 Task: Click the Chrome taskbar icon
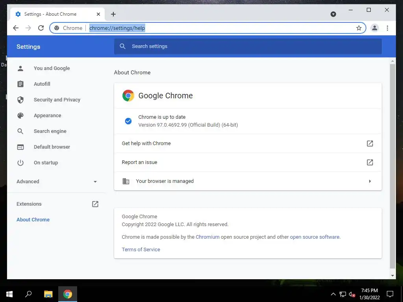click(x=68, y=294)
